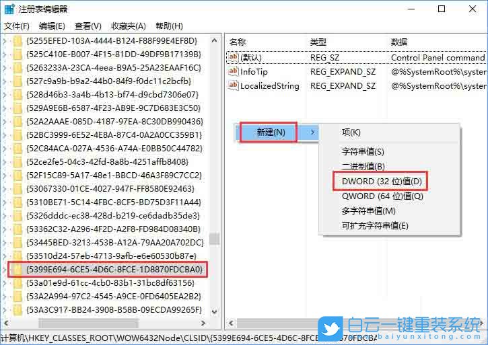Expand the {5263233A-23CA-4eea-B9A5-25A23EAAF16C} key
This screenshot has height=345, width=488.
point(5,68)
